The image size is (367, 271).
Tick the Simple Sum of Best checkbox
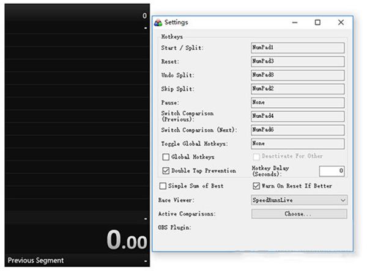(x=163, y=186)
